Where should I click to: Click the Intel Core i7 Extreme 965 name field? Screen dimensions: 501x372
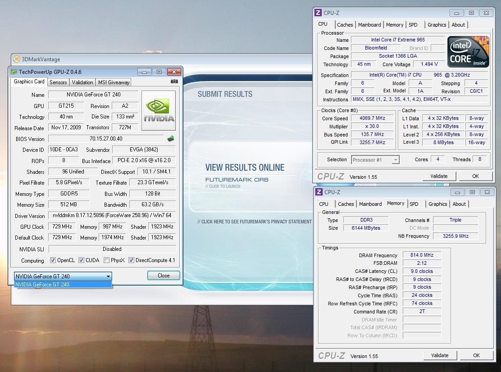point(398,40)
